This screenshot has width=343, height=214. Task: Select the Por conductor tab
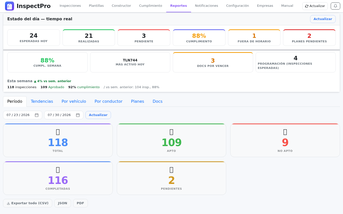108,101
